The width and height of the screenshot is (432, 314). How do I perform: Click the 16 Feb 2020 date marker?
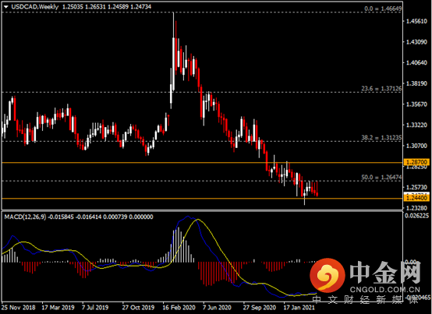(179, 308)
